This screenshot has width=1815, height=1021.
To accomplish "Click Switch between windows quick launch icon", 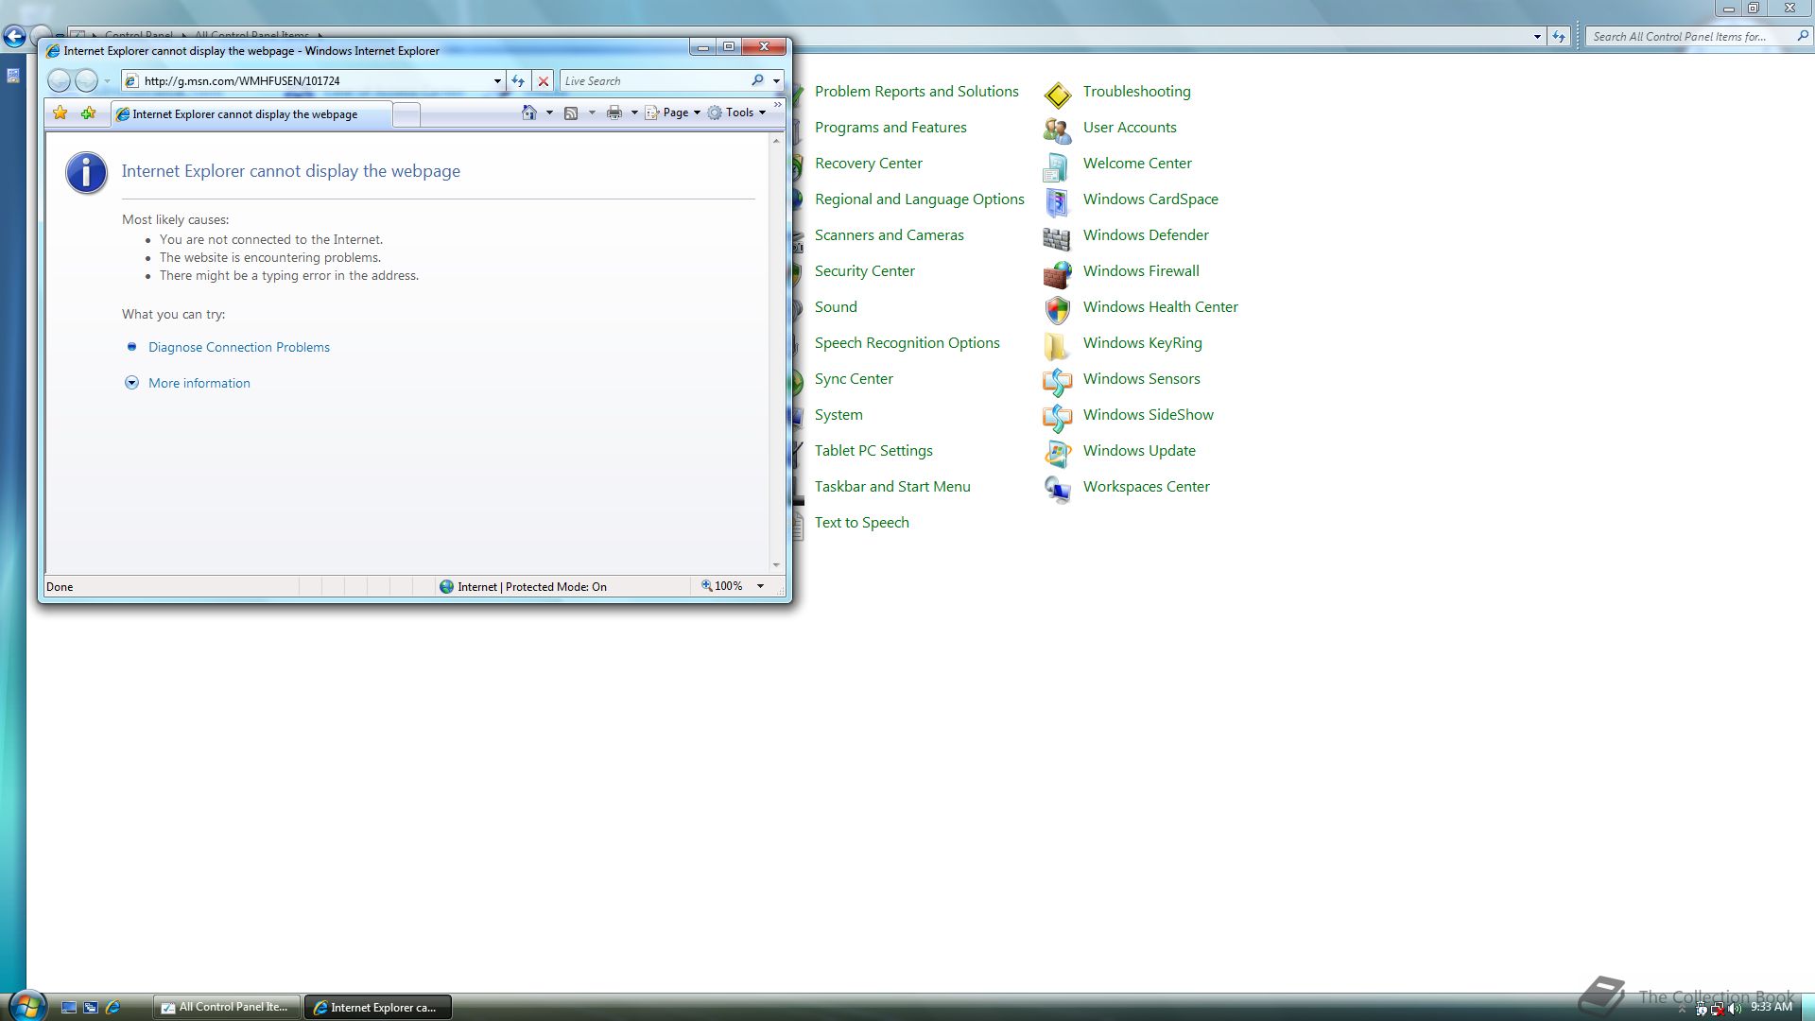I will [91, 1008].
